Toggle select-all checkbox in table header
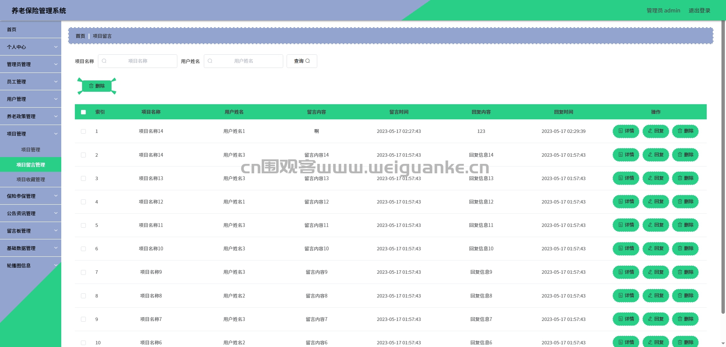This screenshot has width=726, height=347. click(83, 112)
